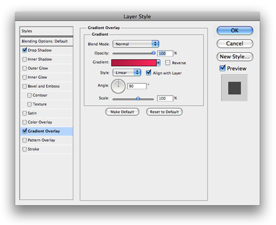Click the Opacity value field

point(165,53)
